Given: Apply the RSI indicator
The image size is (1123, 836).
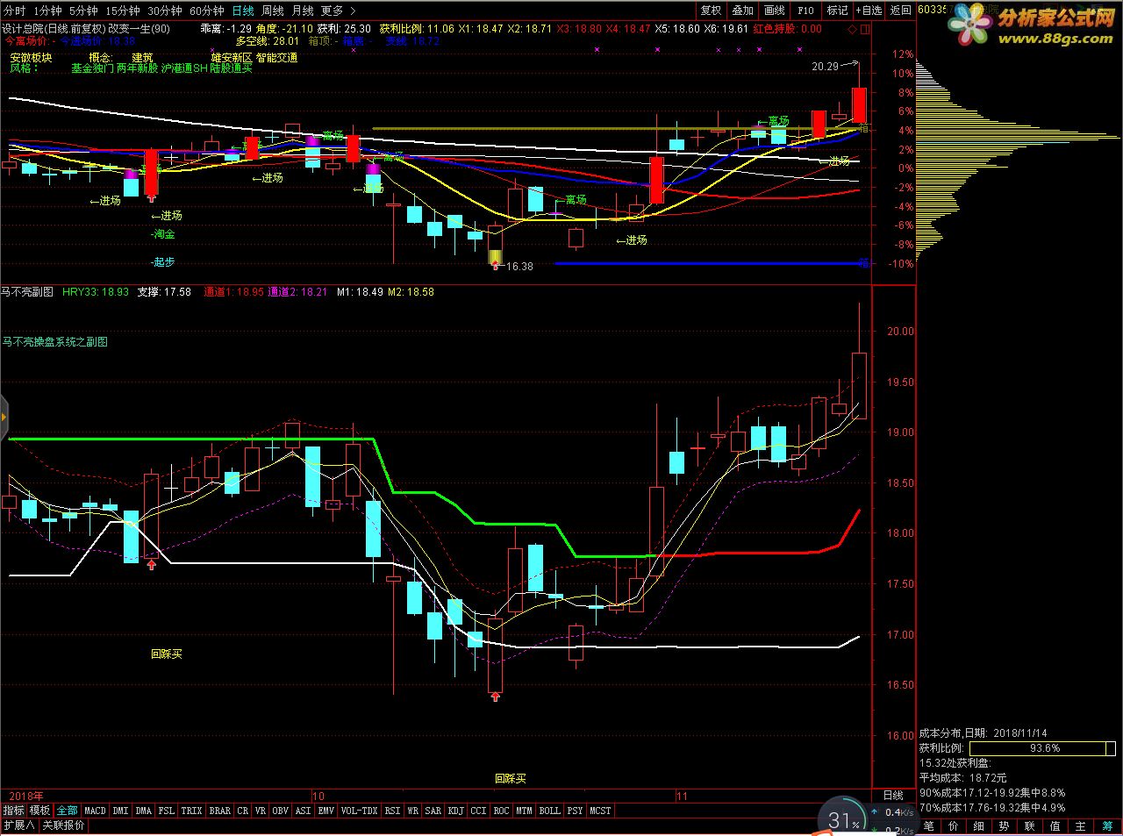Looking at the screenshot, I should [x=392, y=811].
